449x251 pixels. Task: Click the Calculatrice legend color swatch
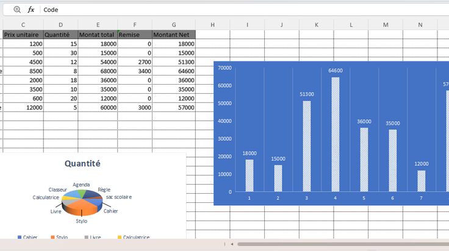[x=120, y=237]
